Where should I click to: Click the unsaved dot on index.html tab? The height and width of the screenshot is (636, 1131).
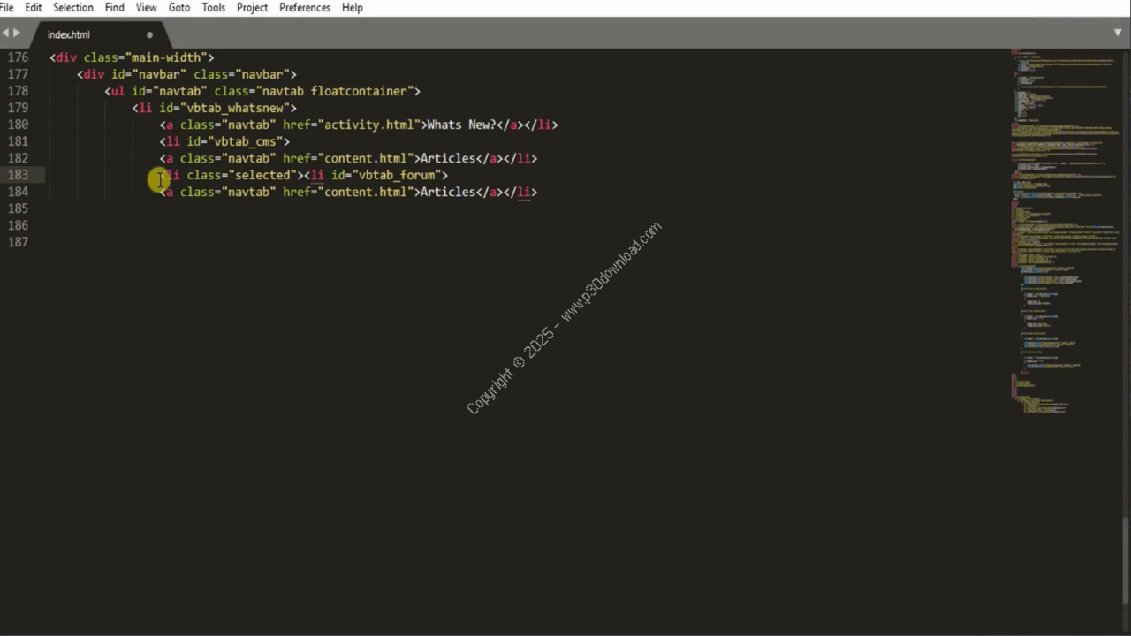pos(149,35)
